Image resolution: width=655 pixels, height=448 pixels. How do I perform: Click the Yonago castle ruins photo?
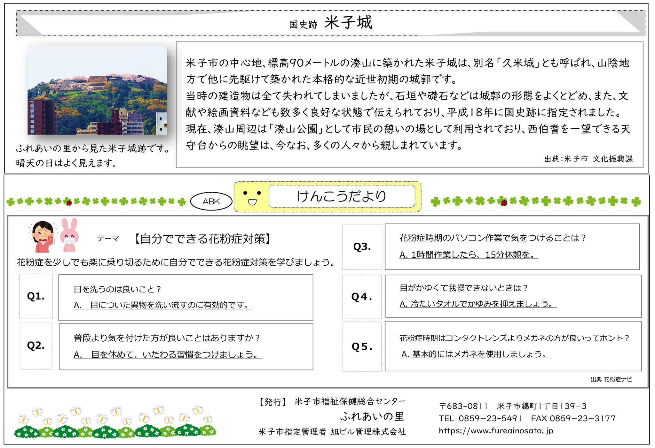[x=97, y=90]
